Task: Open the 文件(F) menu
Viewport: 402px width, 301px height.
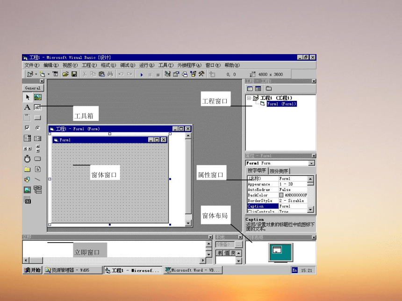Action: click(32, 65)
